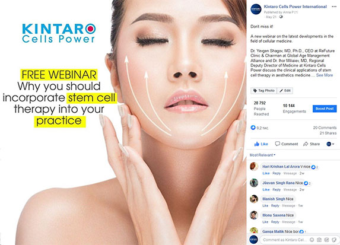Image resolution: width=340 pixels, height=245 pixels.
Task: Open the three-dot post options menu
Action: point(334,7)
